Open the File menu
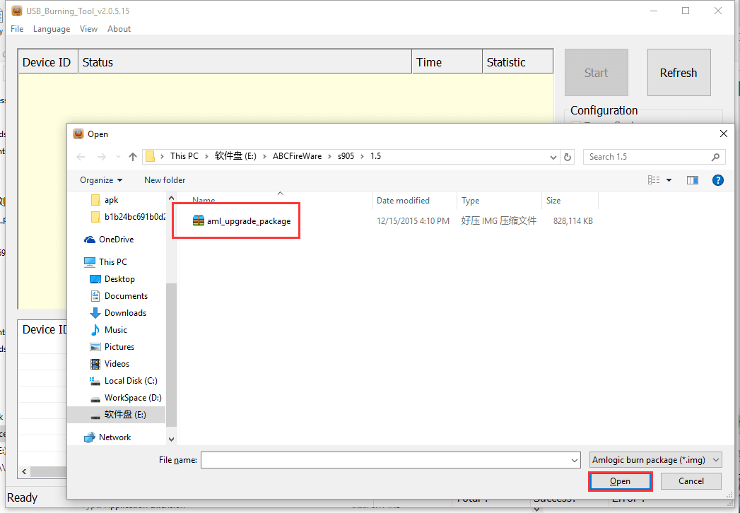 pos(17,29)
